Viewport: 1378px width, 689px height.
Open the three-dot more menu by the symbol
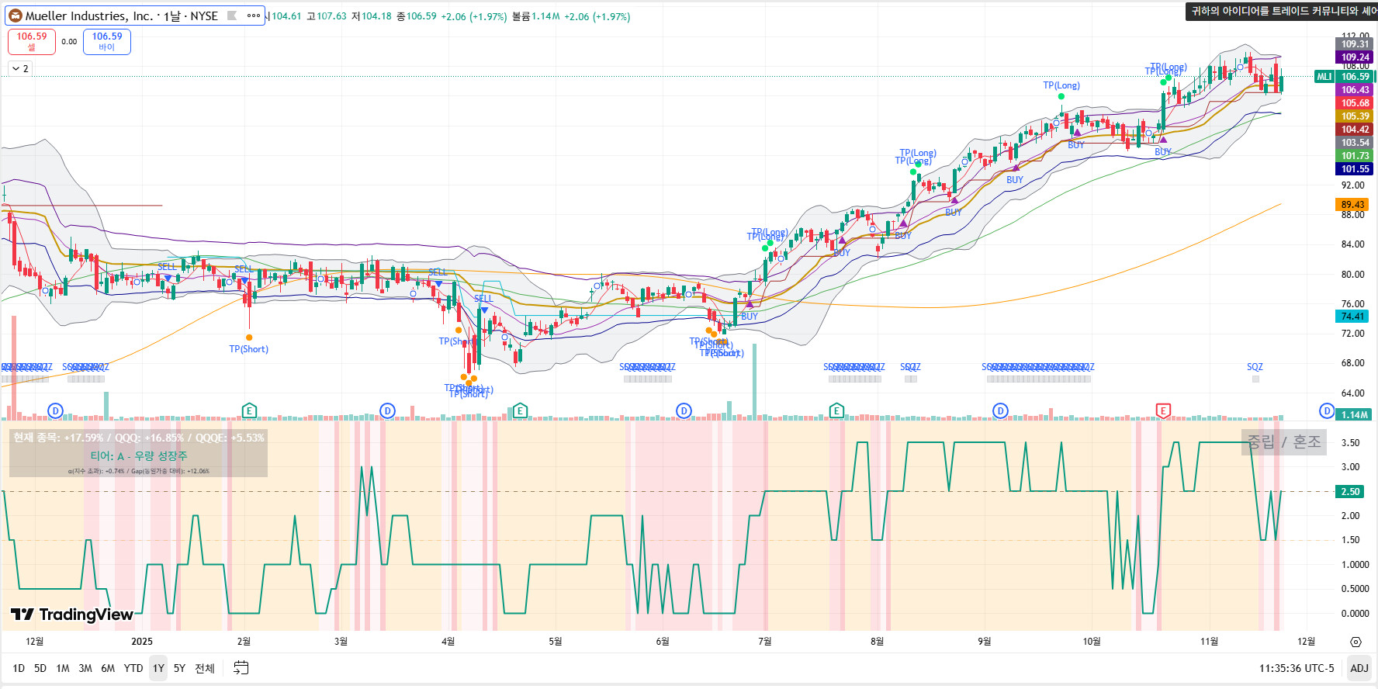click(254, 16)
